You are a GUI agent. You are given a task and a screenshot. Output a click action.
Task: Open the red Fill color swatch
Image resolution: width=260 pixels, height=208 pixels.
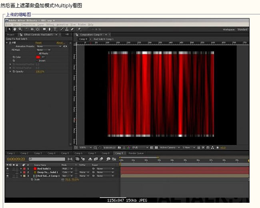[x=38, y=57]
